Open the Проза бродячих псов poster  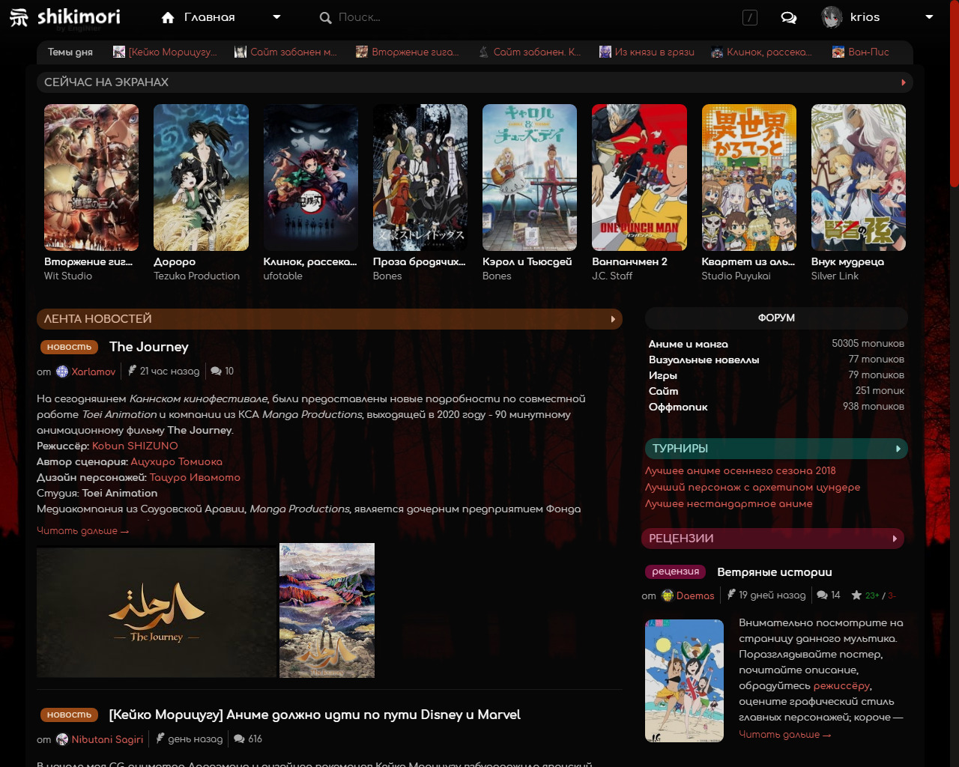coord(420,178)
